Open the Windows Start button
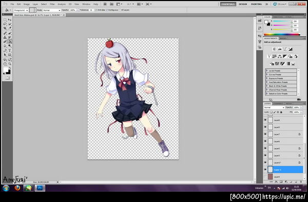This screenshot has height=202, width=308. (x=6, y=188)
